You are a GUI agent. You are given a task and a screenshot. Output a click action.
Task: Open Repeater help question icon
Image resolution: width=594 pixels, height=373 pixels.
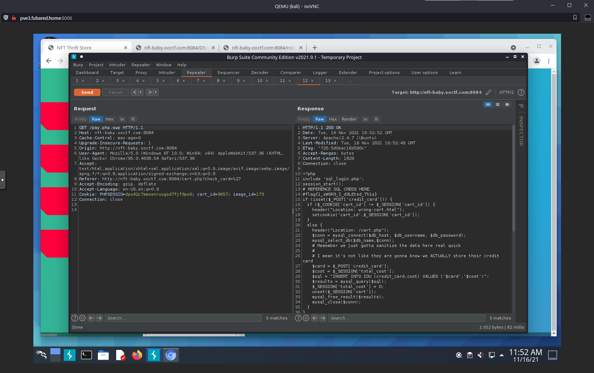click(521, 92)
